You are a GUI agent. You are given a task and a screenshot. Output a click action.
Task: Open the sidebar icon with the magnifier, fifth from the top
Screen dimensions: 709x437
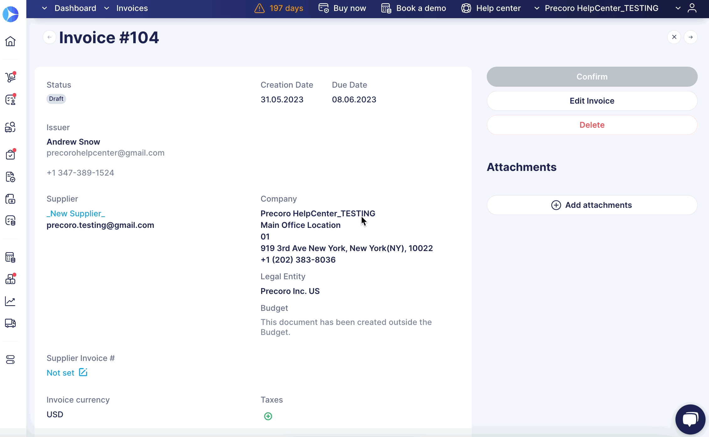pos(10,127)
